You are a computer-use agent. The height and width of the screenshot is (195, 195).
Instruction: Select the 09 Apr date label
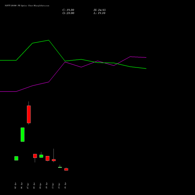[x=40, y=186]
